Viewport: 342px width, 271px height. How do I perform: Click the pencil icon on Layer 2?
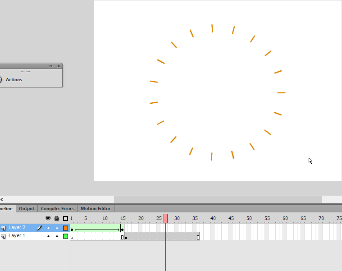click(x=39, y=228)
